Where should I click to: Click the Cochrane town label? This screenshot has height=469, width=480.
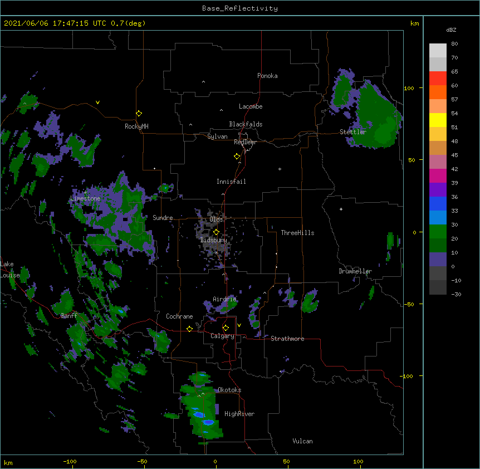coord(179,316)
